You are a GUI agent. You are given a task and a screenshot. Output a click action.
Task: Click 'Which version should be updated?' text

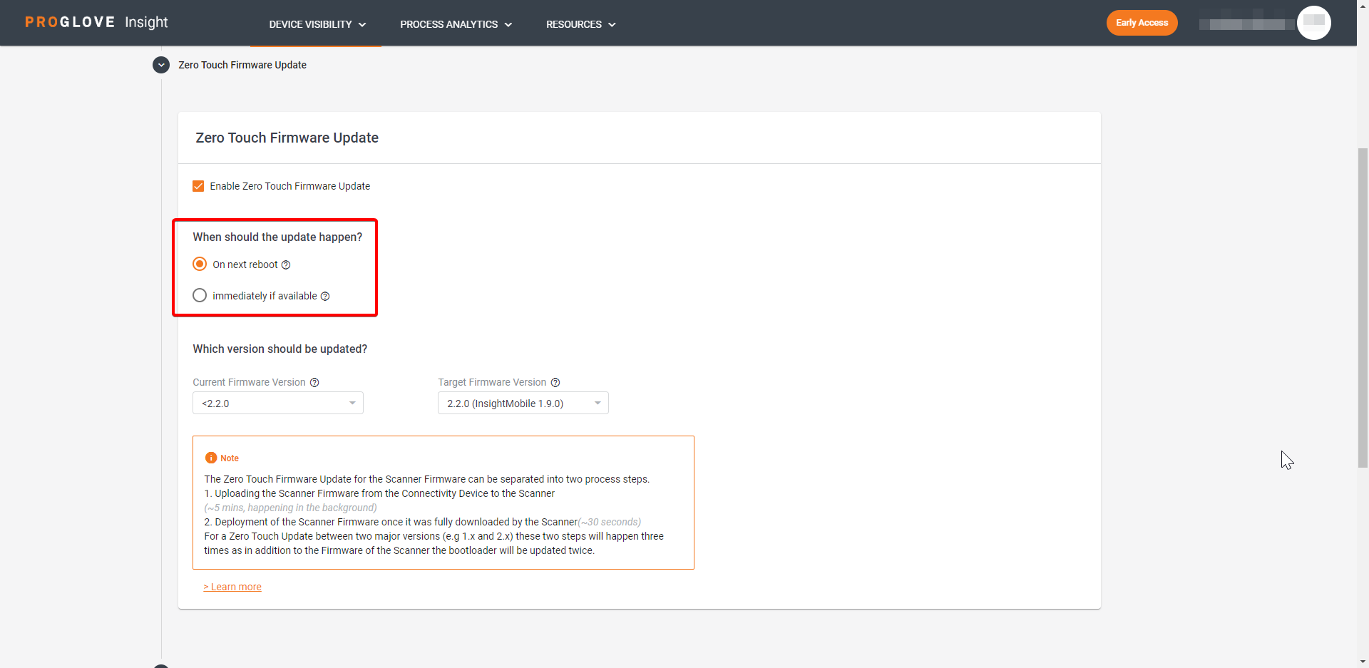point(280,349)
